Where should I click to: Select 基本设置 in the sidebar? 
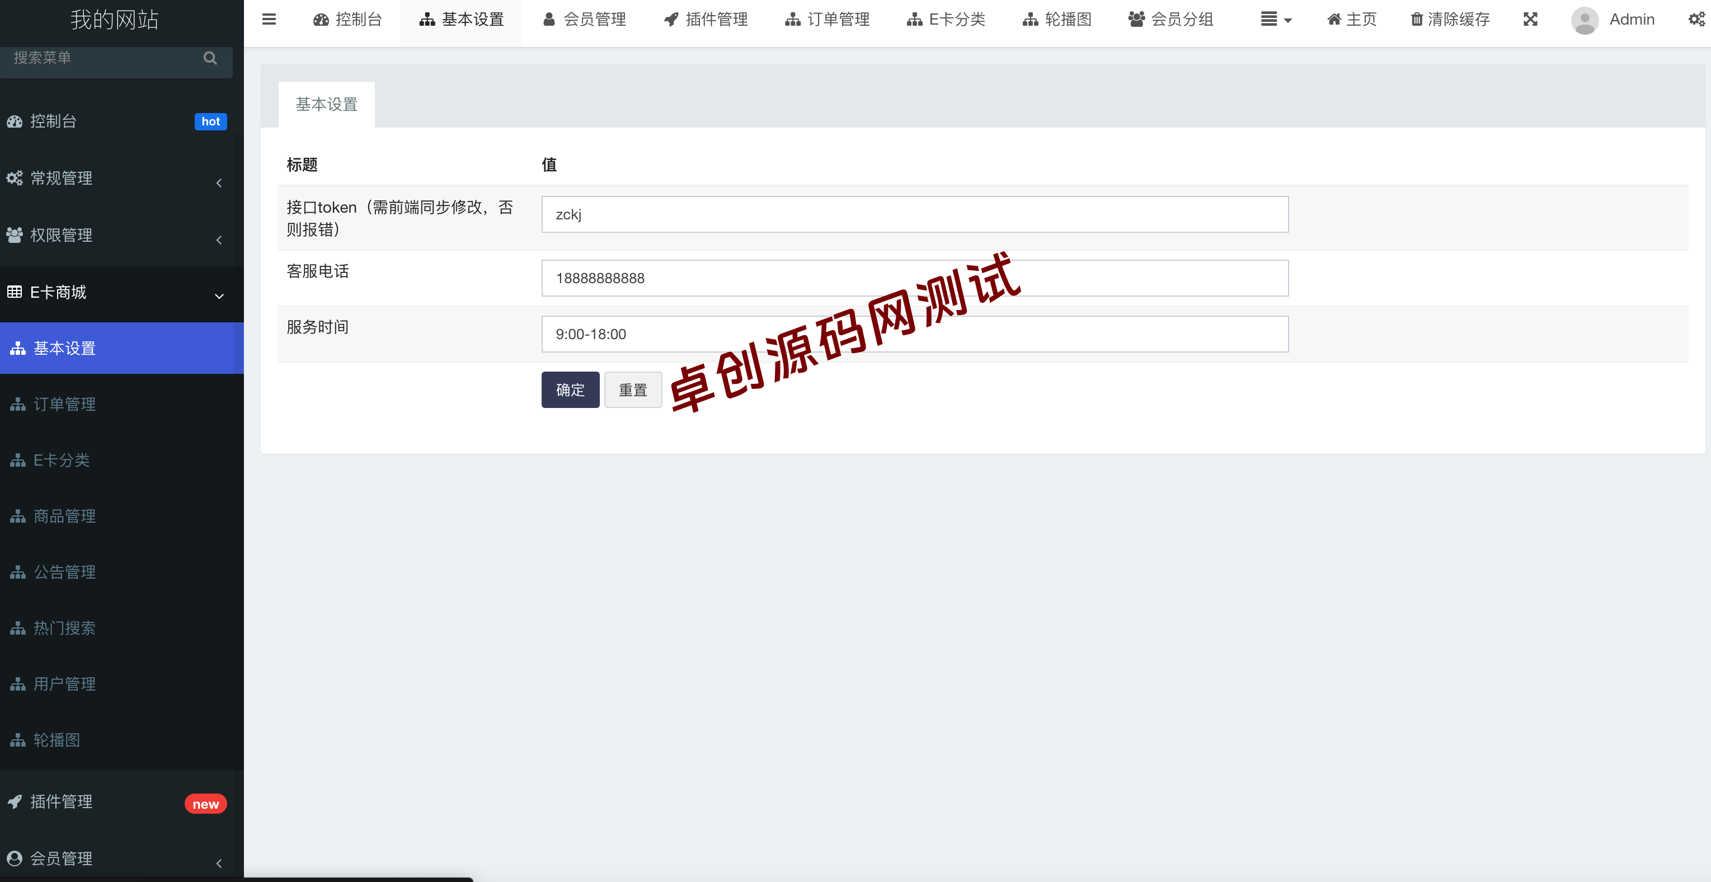122,348
